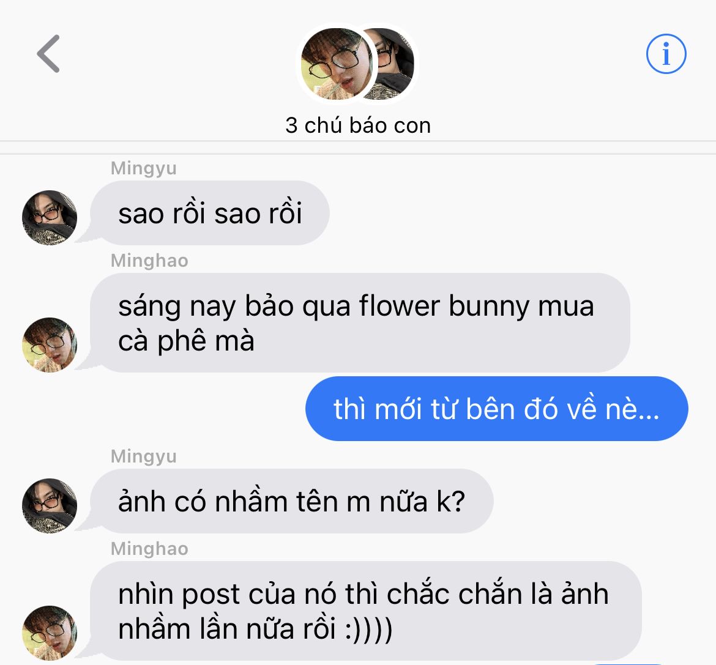The height and width of the screenshot is (665, 716).
Task: Tap second 'Minghao' label near the bottom
Action: [x=149, y=549]
